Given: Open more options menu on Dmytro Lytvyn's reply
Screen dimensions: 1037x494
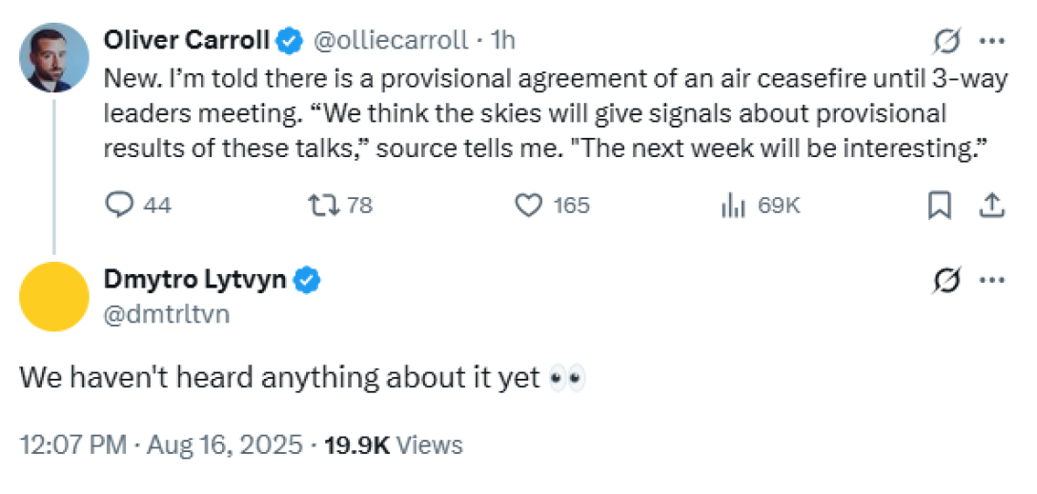Looking at the screenshot, I should tap(992, 281).
